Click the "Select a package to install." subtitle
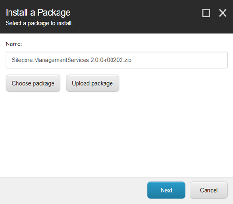This screenshot has height=204, width=233. (x=39, y=23)
